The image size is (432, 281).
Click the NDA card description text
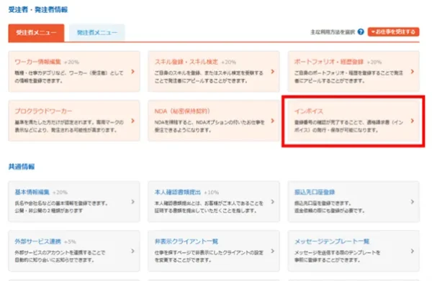point(210,126)
